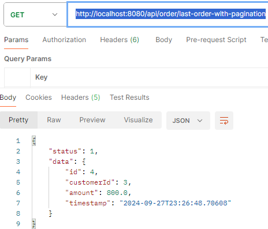The image size is (268, 229).
Task: Open the response Cookies tab
Action: coord(39,97)
